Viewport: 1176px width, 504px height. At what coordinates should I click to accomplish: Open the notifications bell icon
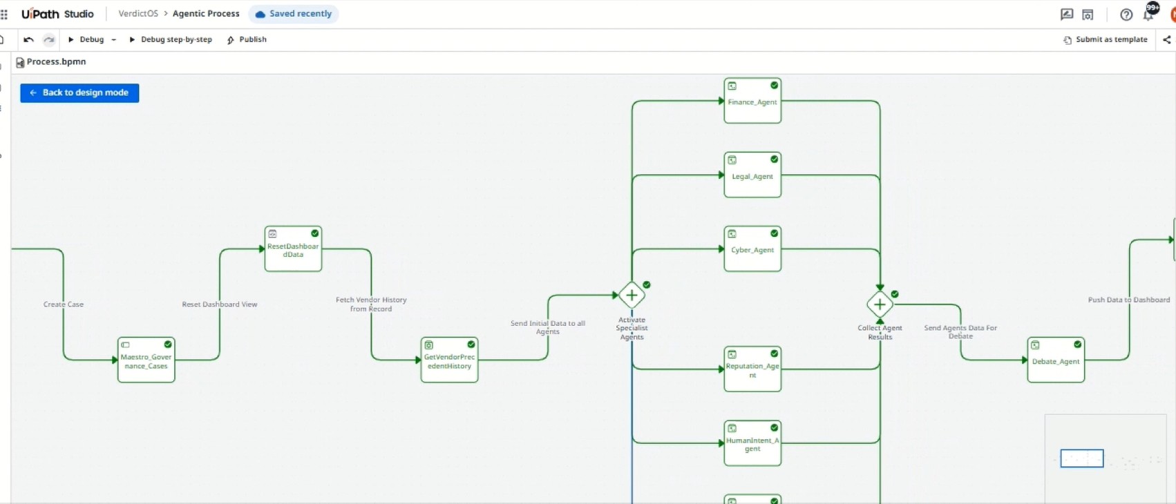click(x=1148, y=14)
